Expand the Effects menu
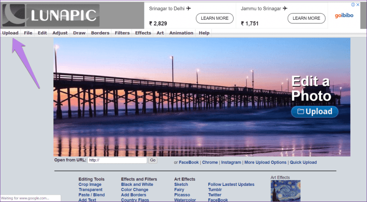The image size is (367, 202). (143, 33)
